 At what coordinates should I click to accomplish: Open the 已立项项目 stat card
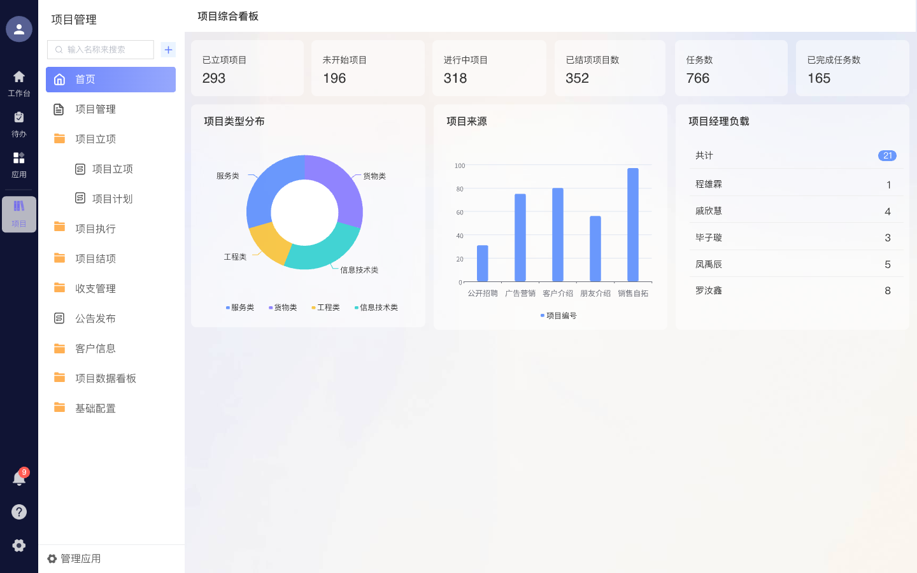(x=247, y=68)
